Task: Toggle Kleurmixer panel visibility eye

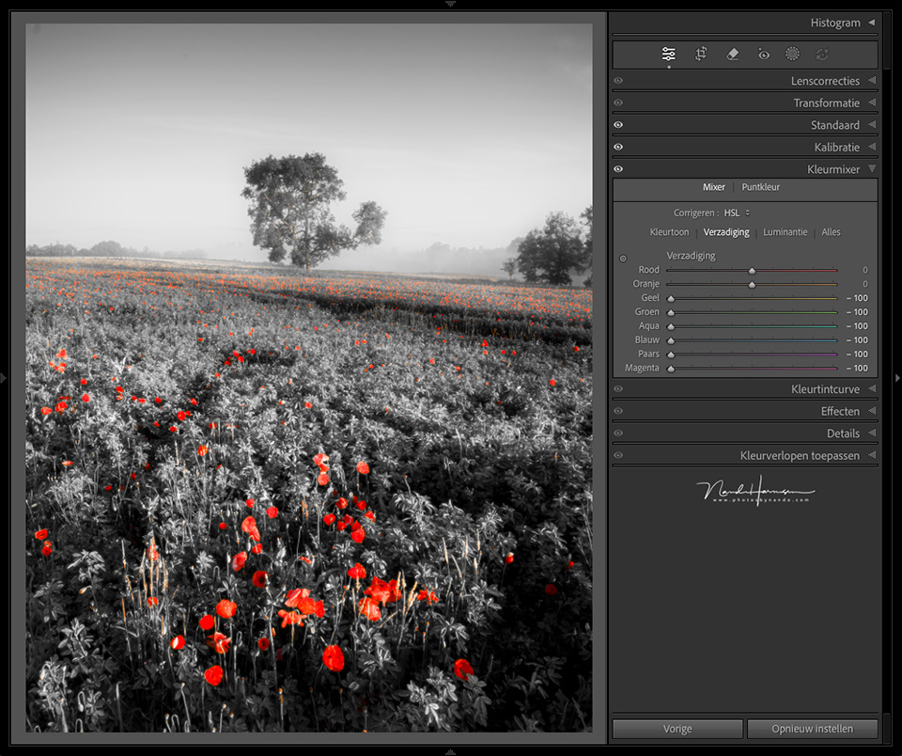Action: click(618, 169)
